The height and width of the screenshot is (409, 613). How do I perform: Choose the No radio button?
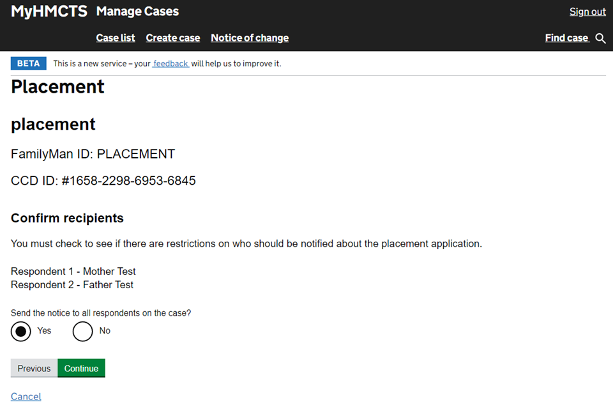[x=83, y=331]
